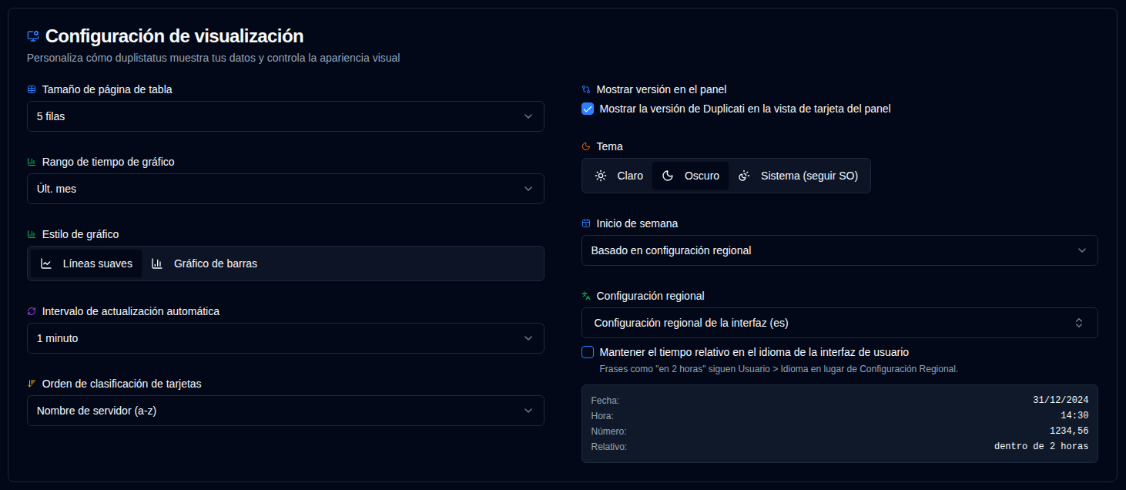Image resolution: width=1126 pixels, height=490 pixels.
Task: Click the dentro de 2 horas value
Action: pyautogui.click(x=1041, y=446)
